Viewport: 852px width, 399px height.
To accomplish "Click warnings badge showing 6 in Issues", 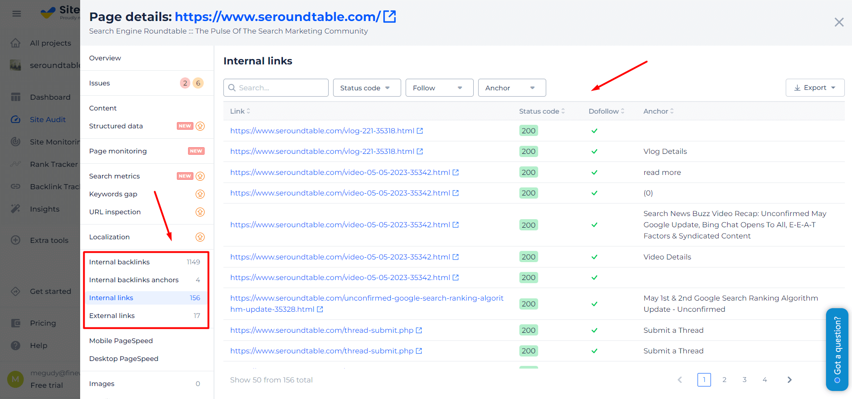I will point(198,83).
